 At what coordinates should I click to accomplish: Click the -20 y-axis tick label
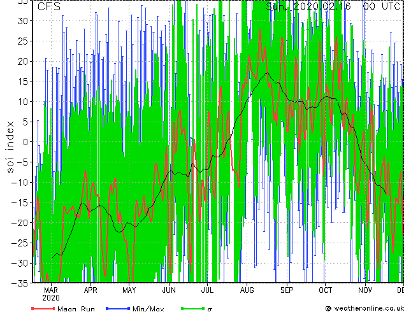tap(20, 223)
